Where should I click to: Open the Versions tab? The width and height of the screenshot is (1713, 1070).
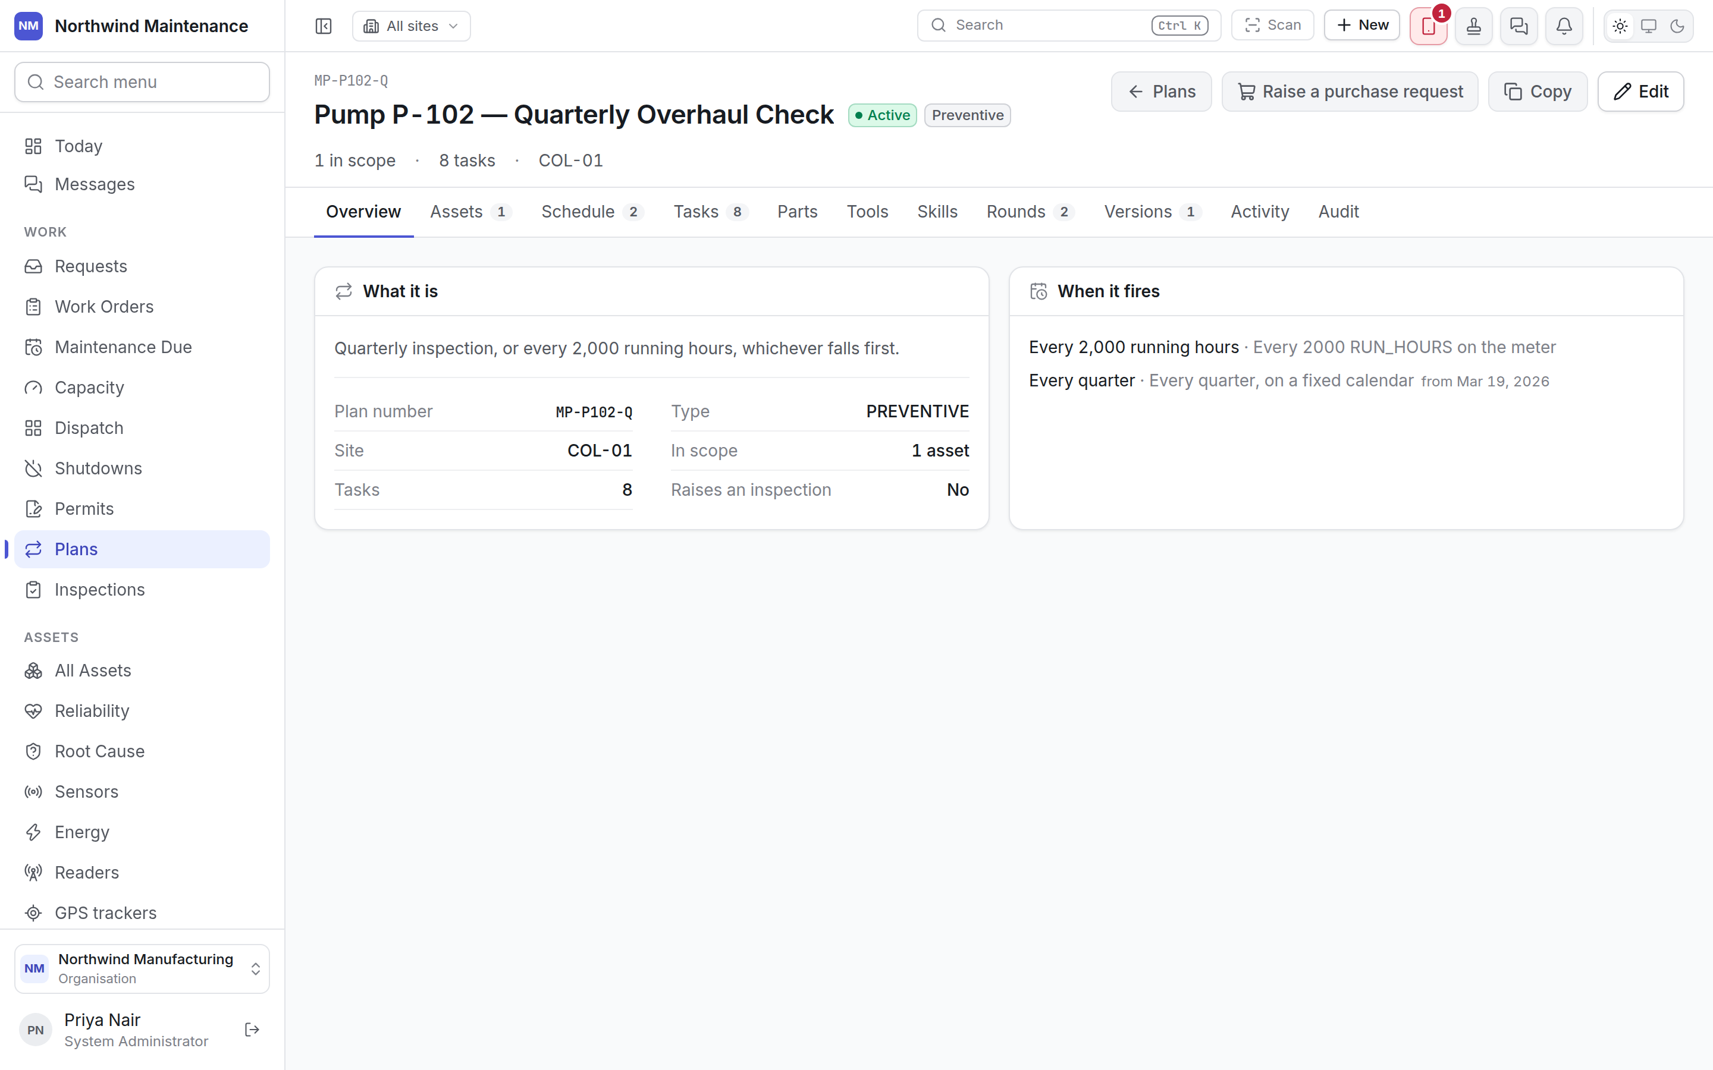1152,212
